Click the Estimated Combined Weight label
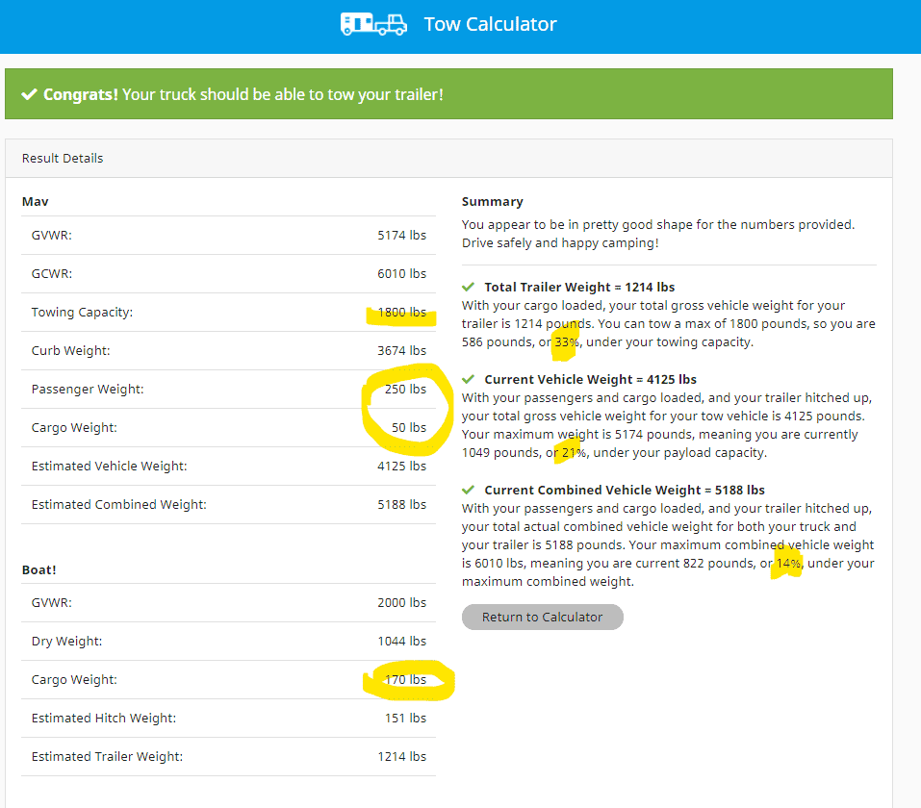 click(118, 504)
